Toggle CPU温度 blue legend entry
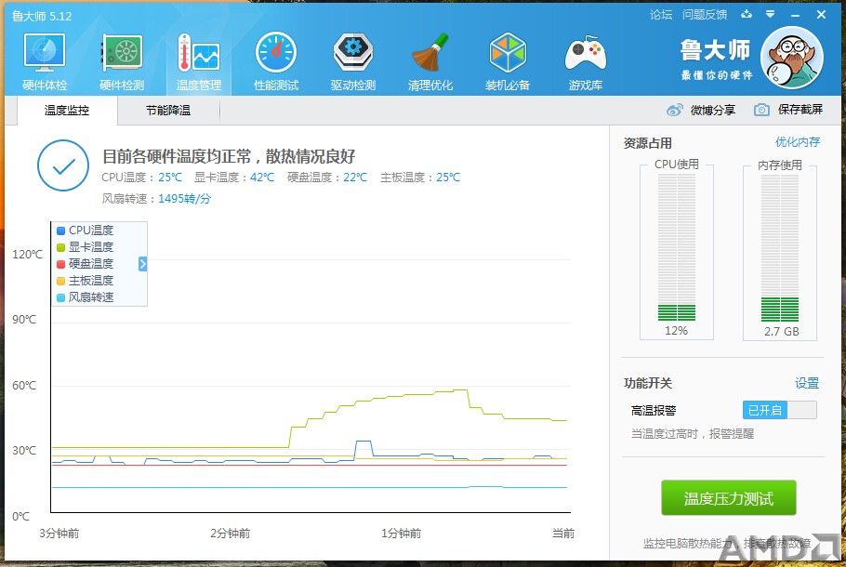The image size is (846, 567). click(86, 231)
